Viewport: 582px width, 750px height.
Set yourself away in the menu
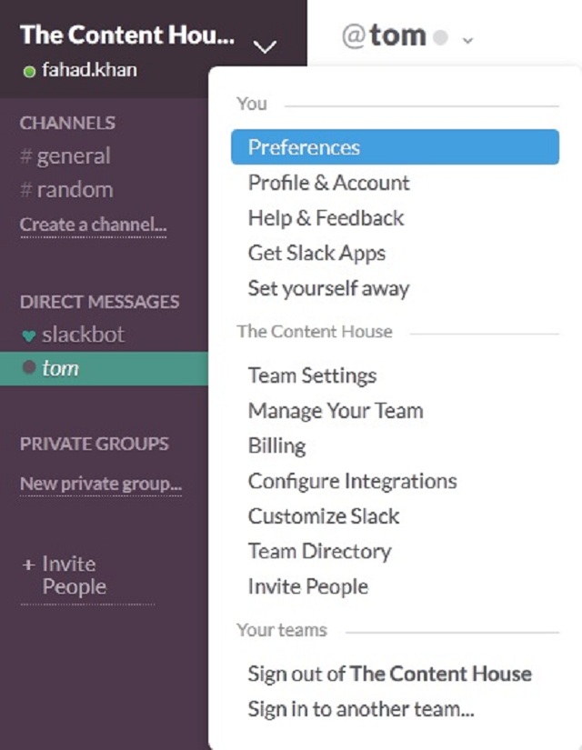tap(328, 288)
